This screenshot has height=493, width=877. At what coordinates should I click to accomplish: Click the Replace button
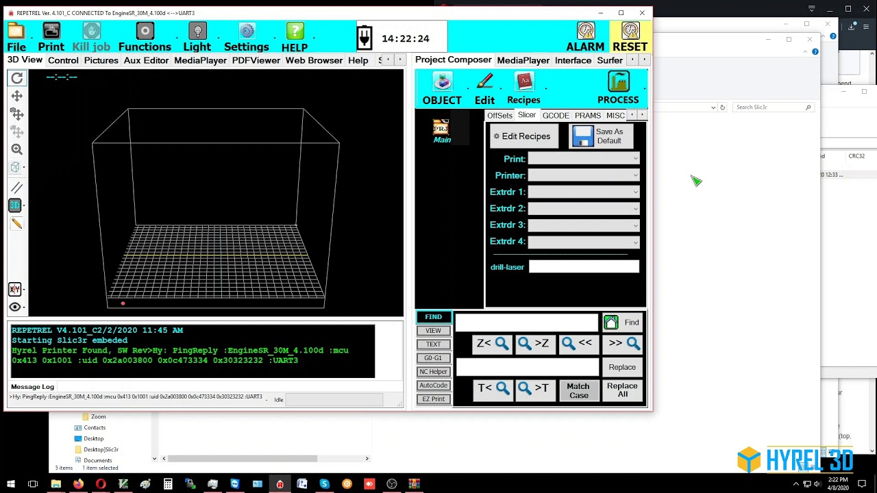click(622, 367)
